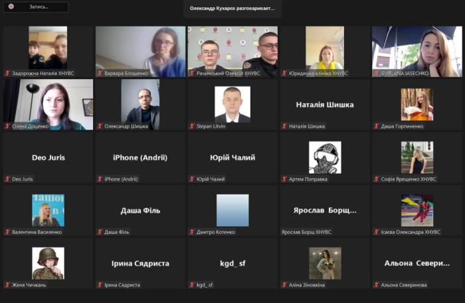Click muted mic icon by Deo Juris label

[7, 179]
